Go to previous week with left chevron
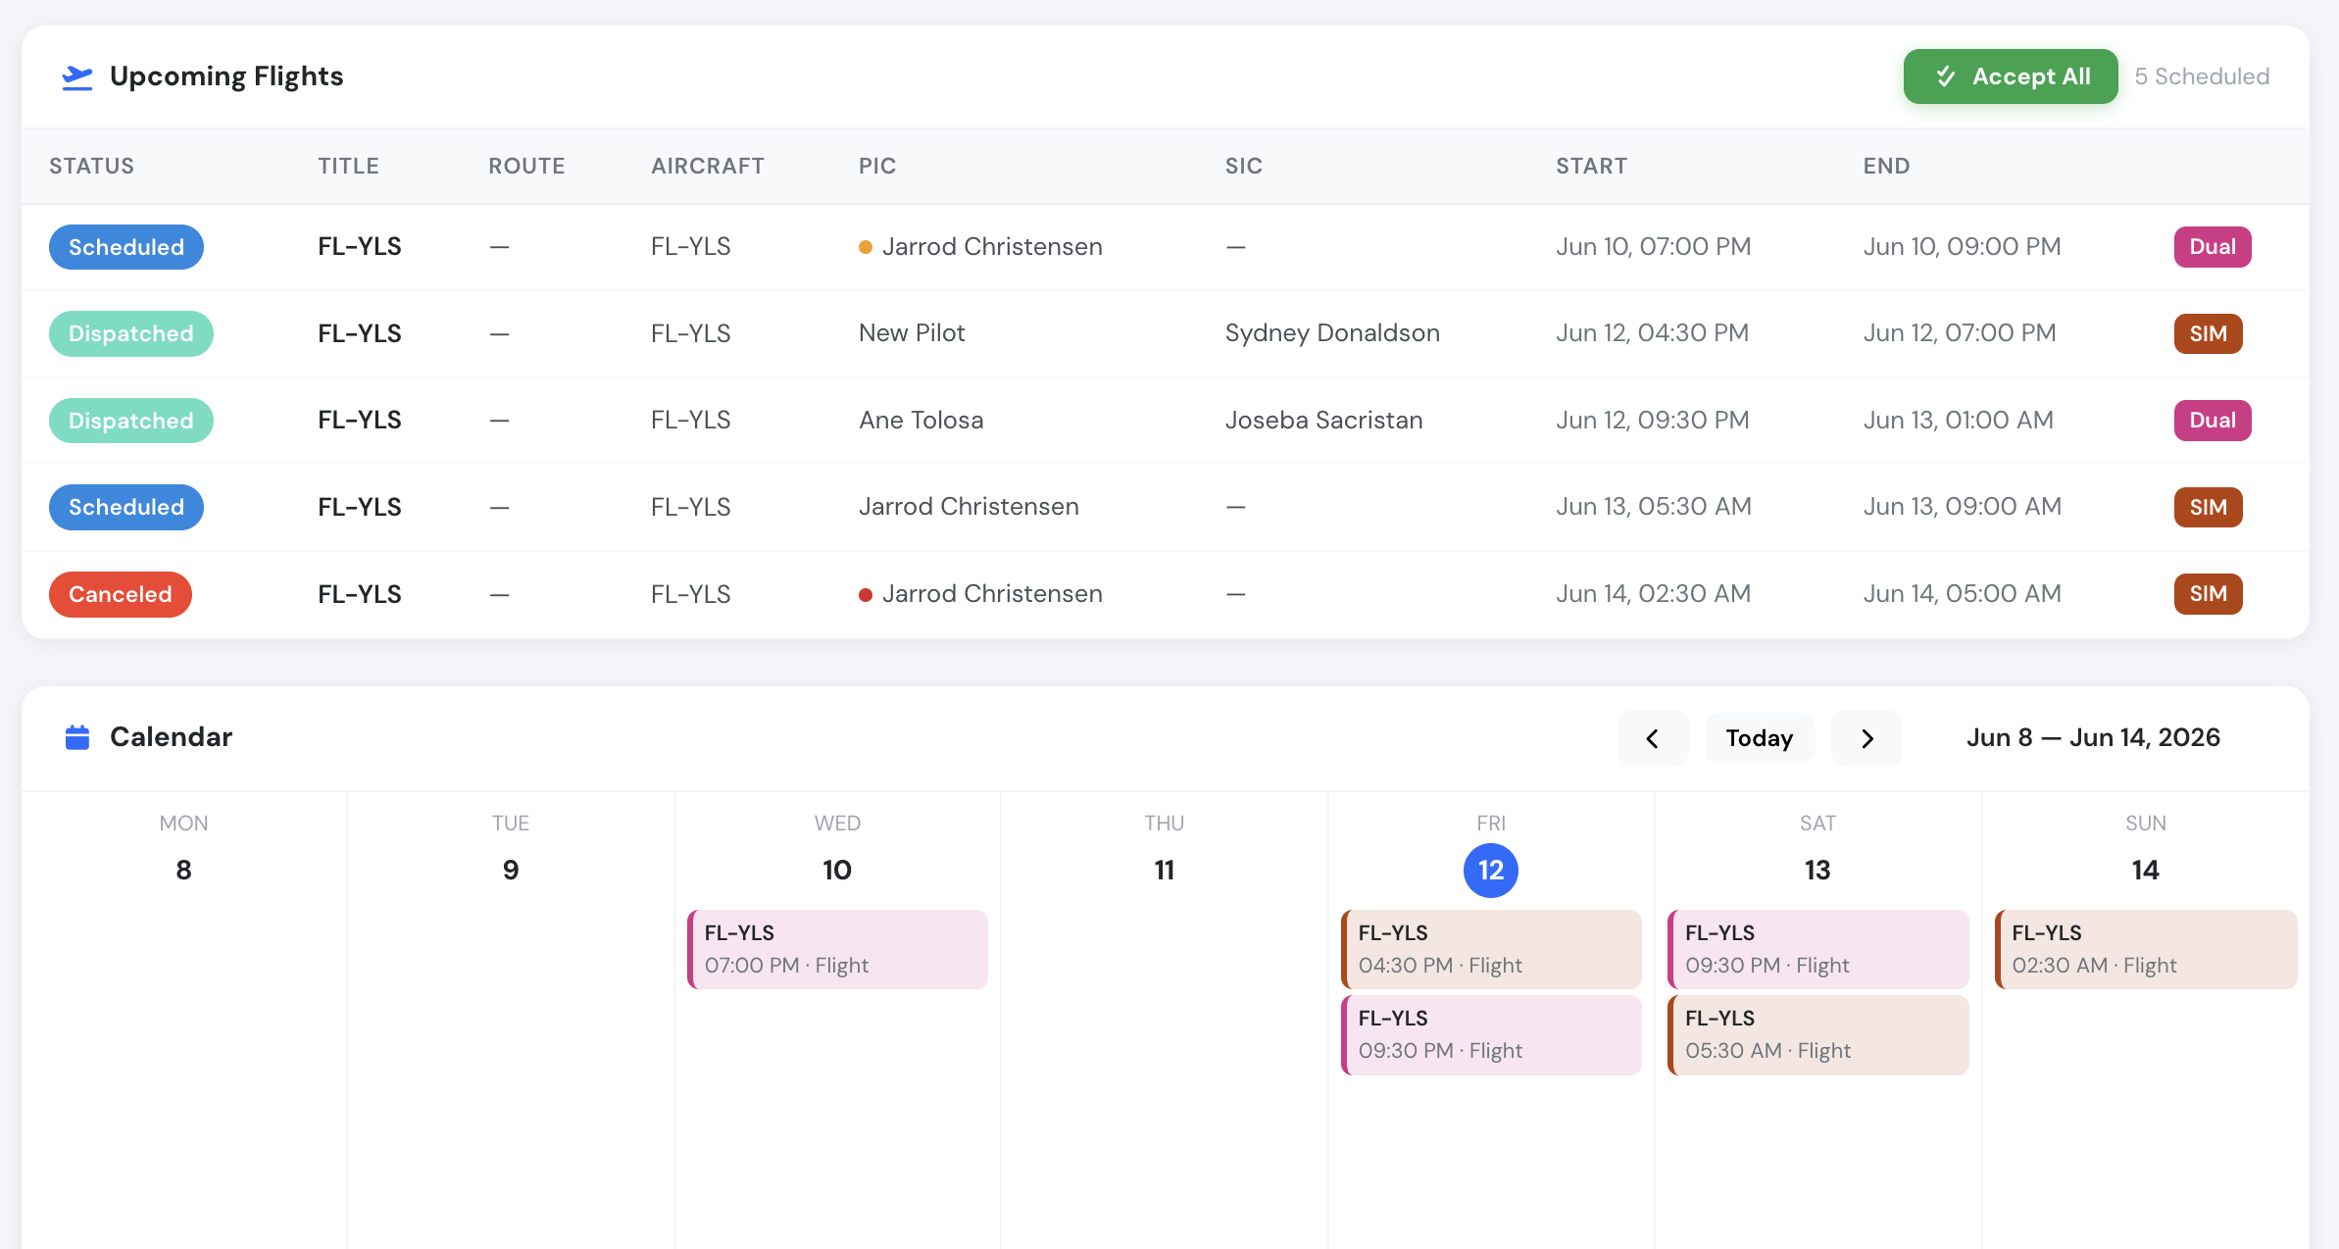The image size is (2339, 1249). point(1653,738)
